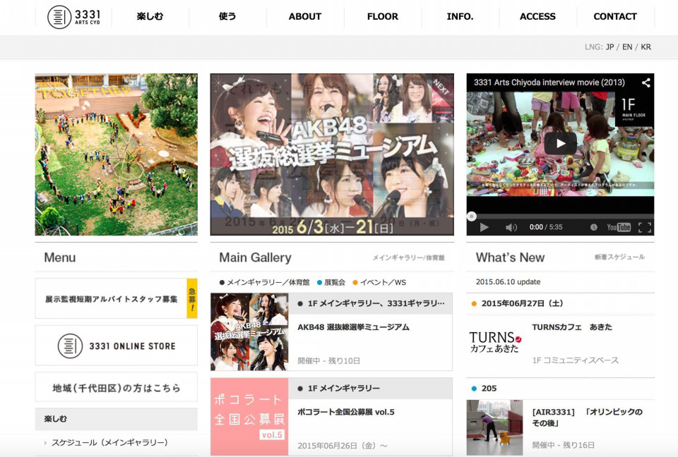Click the 3331 Arts Chiyoda interview movie title

click(x=549, y=83)
